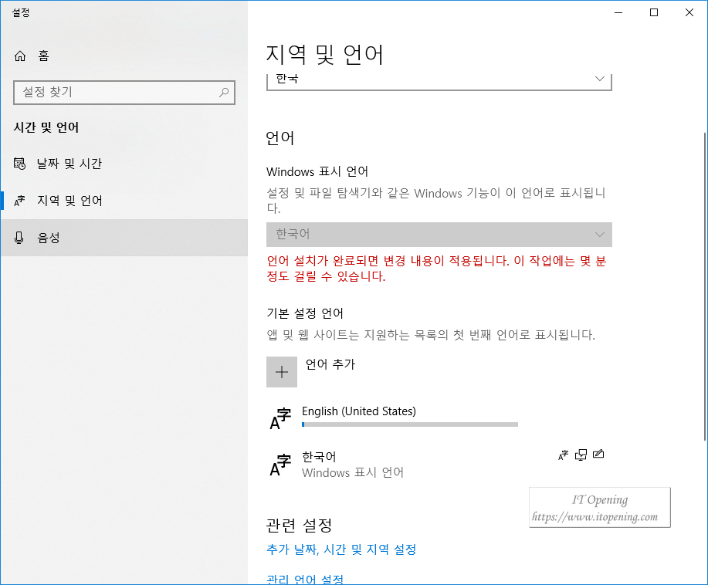The height and width of the screenshot is (585, 708).
Task: Click the chevron on the region combo box
Action: pos(600,79)
